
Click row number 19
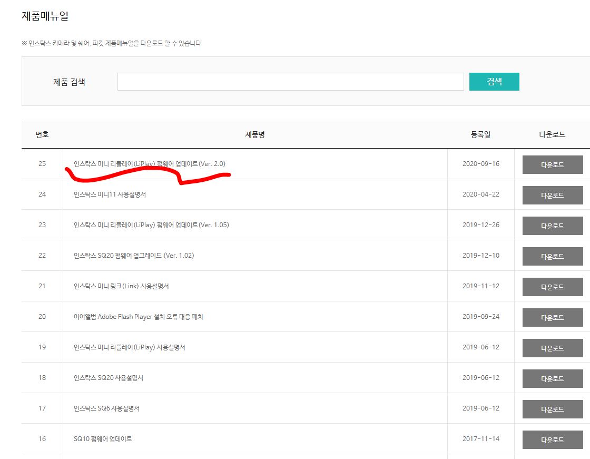[x=42, y=347]
